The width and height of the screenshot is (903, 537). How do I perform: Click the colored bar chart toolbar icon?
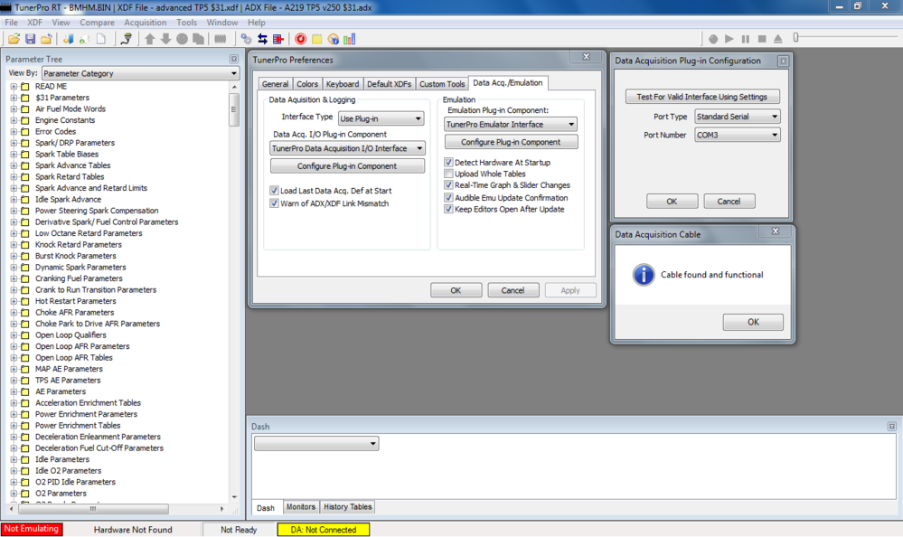pyautogui.click(x=350, y=39)
